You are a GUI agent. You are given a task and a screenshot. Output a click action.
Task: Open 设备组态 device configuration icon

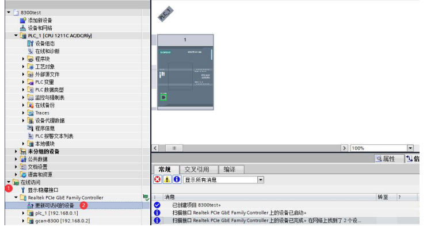click(30, 44)
